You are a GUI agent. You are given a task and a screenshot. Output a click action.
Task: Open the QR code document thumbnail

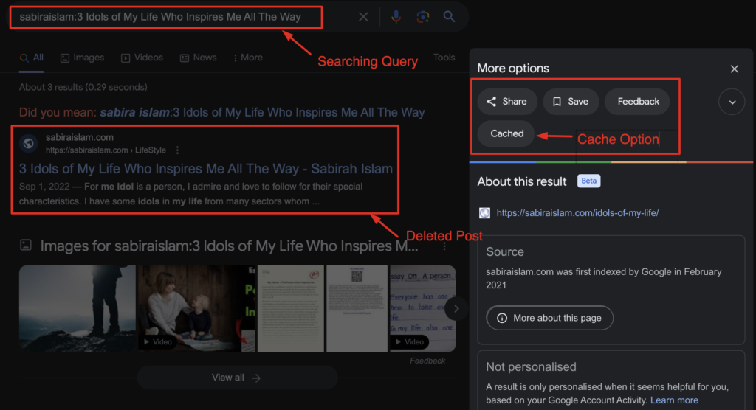[x=357, y=308]
